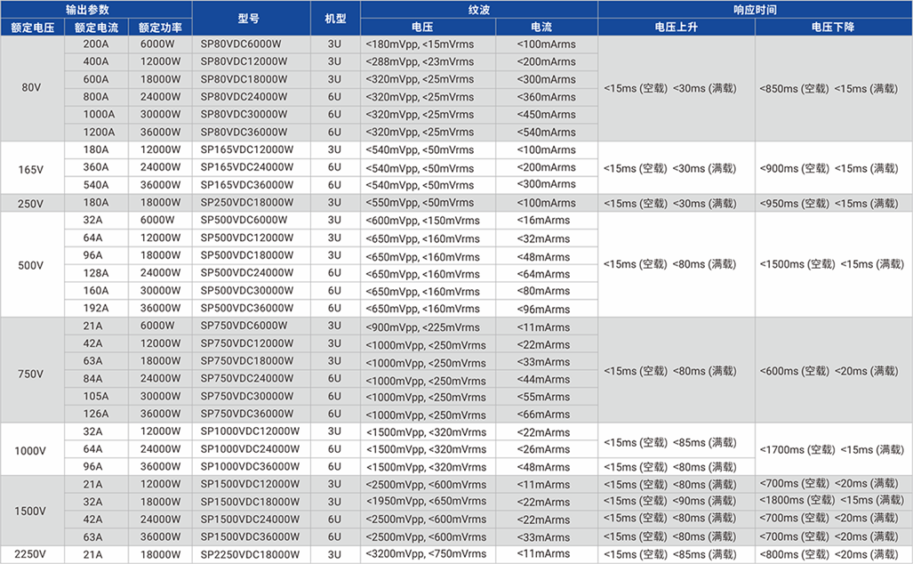Click model SP250VDC18000W
913x564 pixels.
tap(247, 203)
